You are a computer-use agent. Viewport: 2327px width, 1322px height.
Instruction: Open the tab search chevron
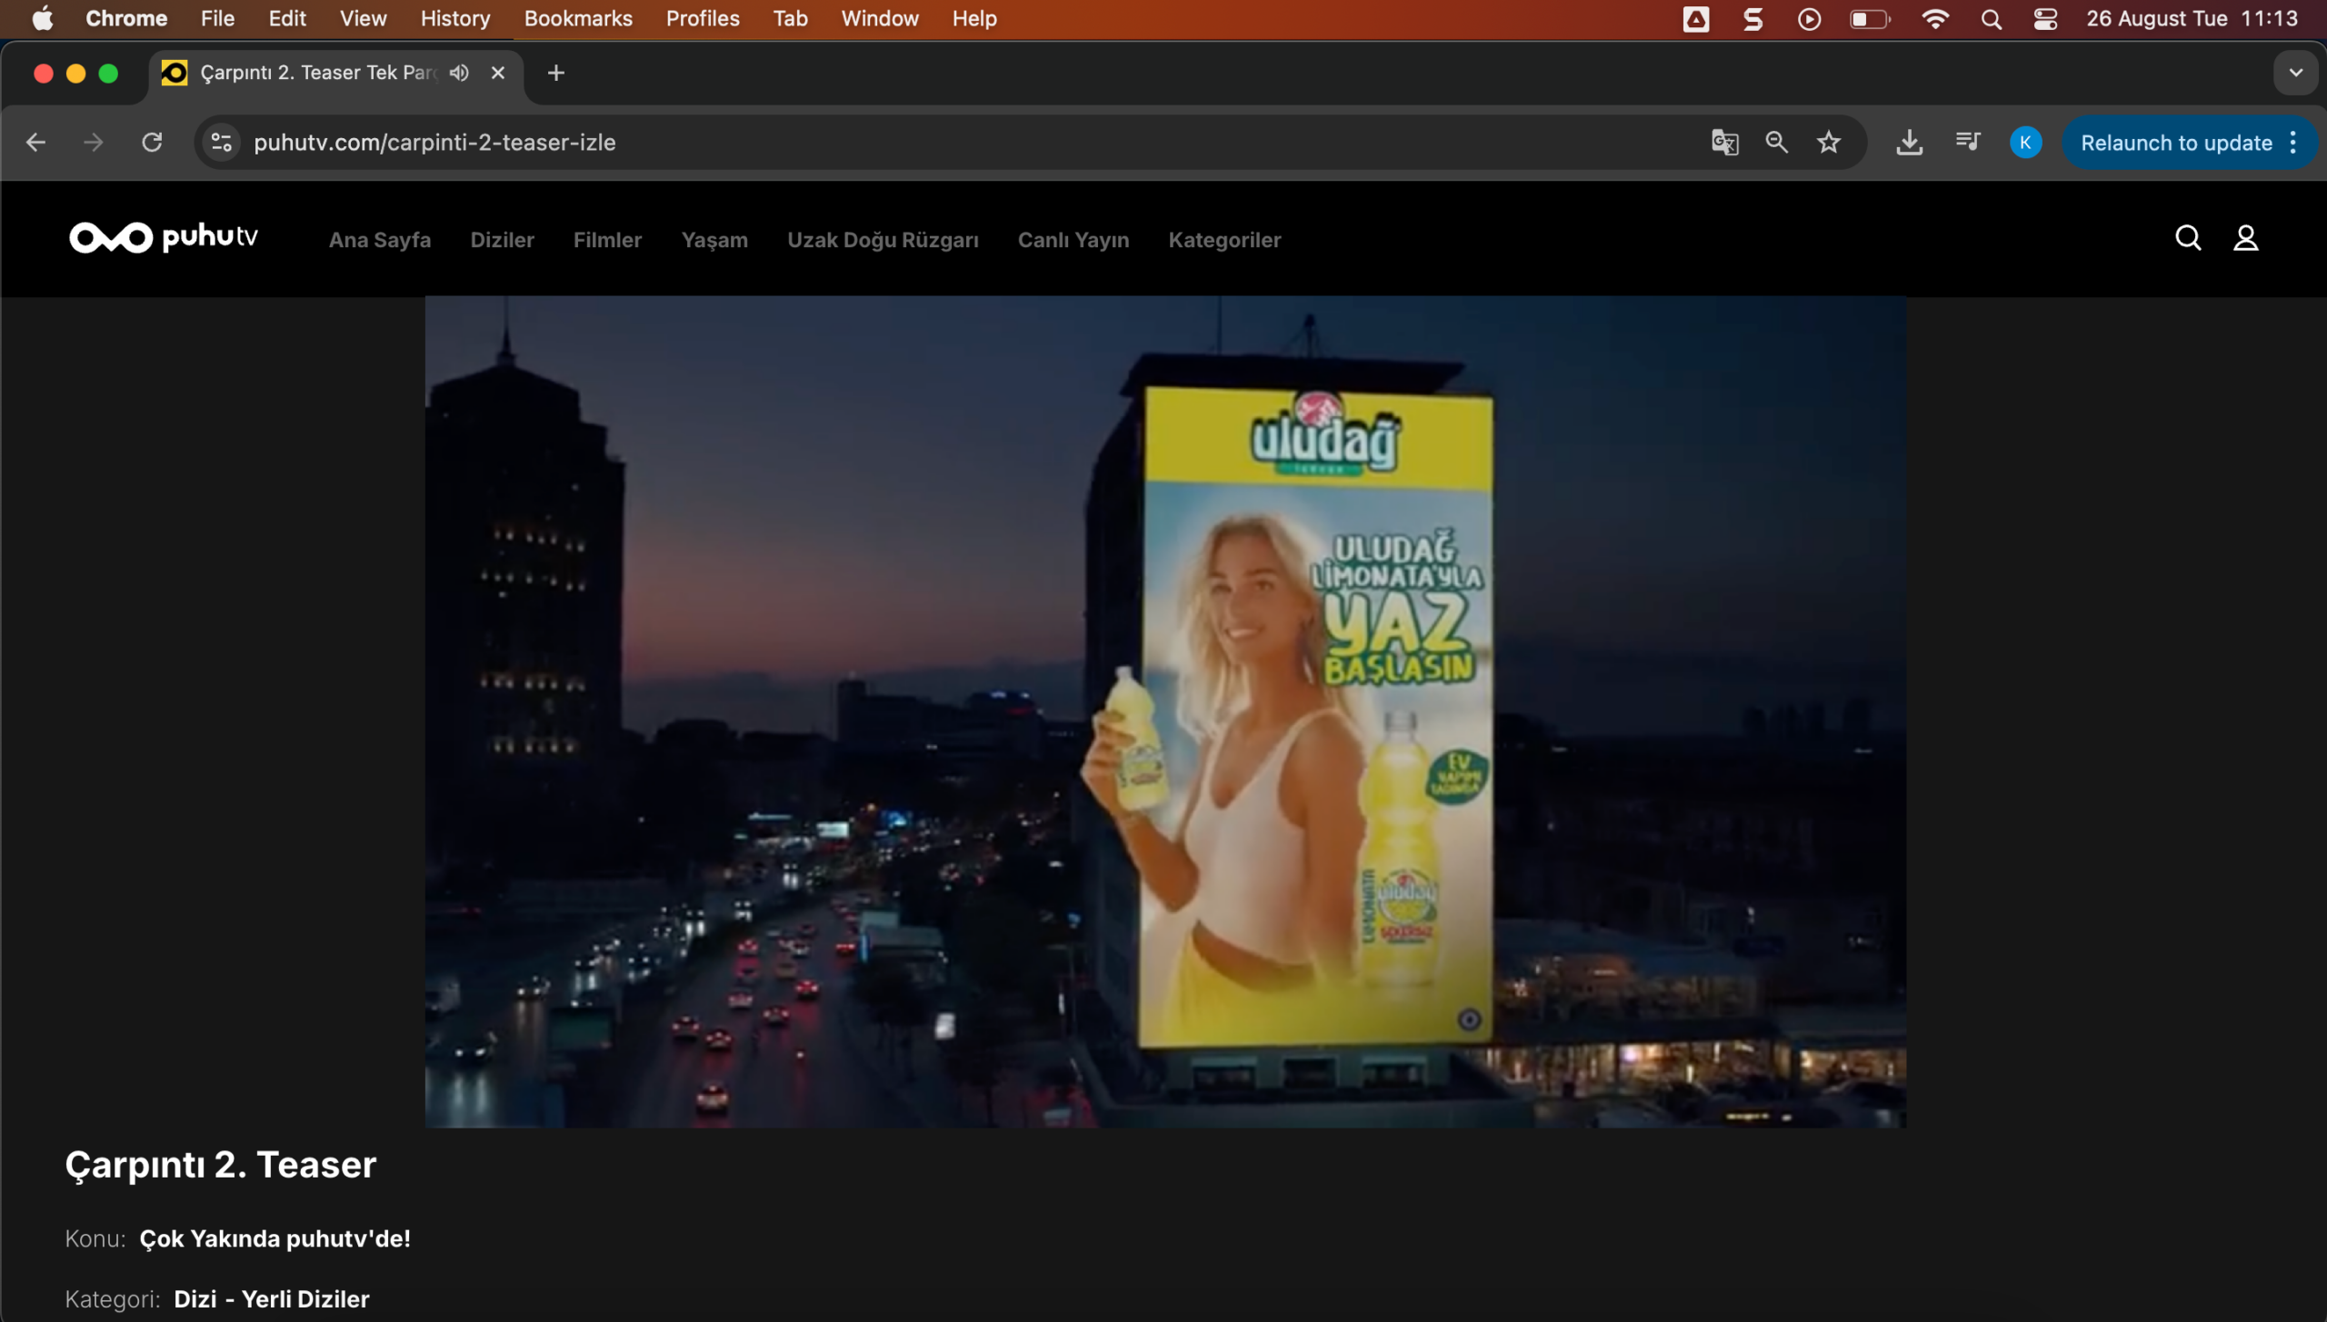point(2295,73)
